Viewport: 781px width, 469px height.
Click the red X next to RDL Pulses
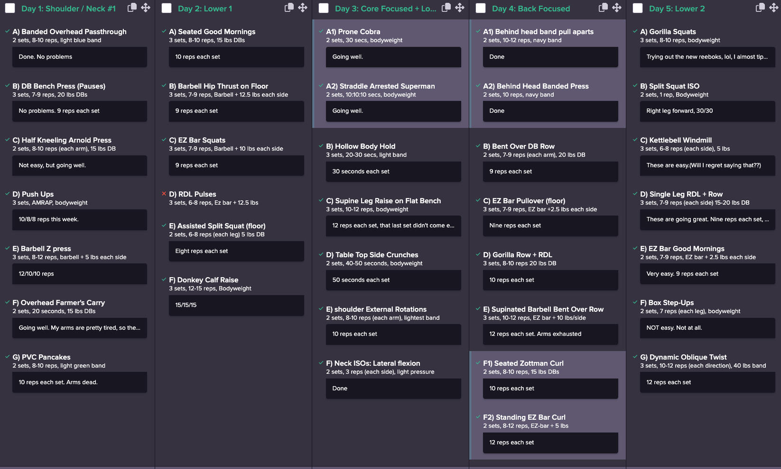[x=164, y=194]
